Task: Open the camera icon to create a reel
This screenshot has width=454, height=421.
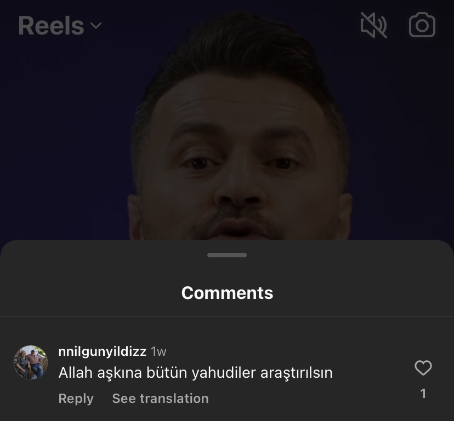Action: (422, 25)
